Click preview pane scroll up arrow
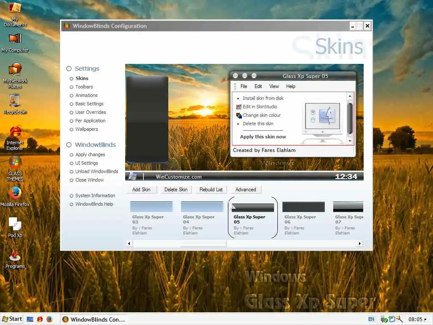This screenshot has height=325, width=433. coord(350,96)
